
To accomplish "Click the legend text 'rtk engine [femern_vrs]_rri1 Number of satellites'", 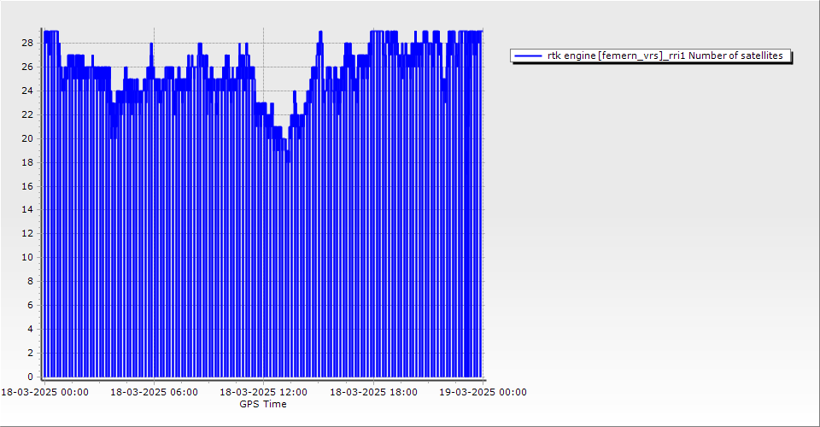I will pos(665,56).
